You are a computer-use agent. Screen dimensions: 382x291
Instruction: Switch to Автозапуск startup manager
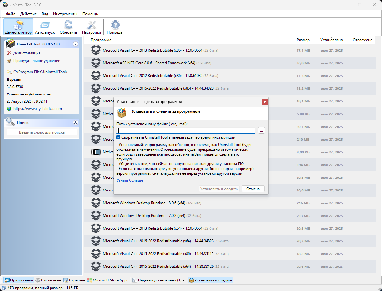click(x=45, y=27)
